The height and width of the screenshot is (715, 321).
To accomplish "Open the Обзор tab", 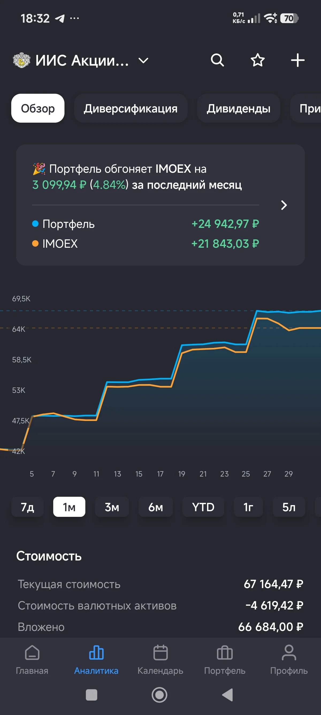I will (38, 108).
